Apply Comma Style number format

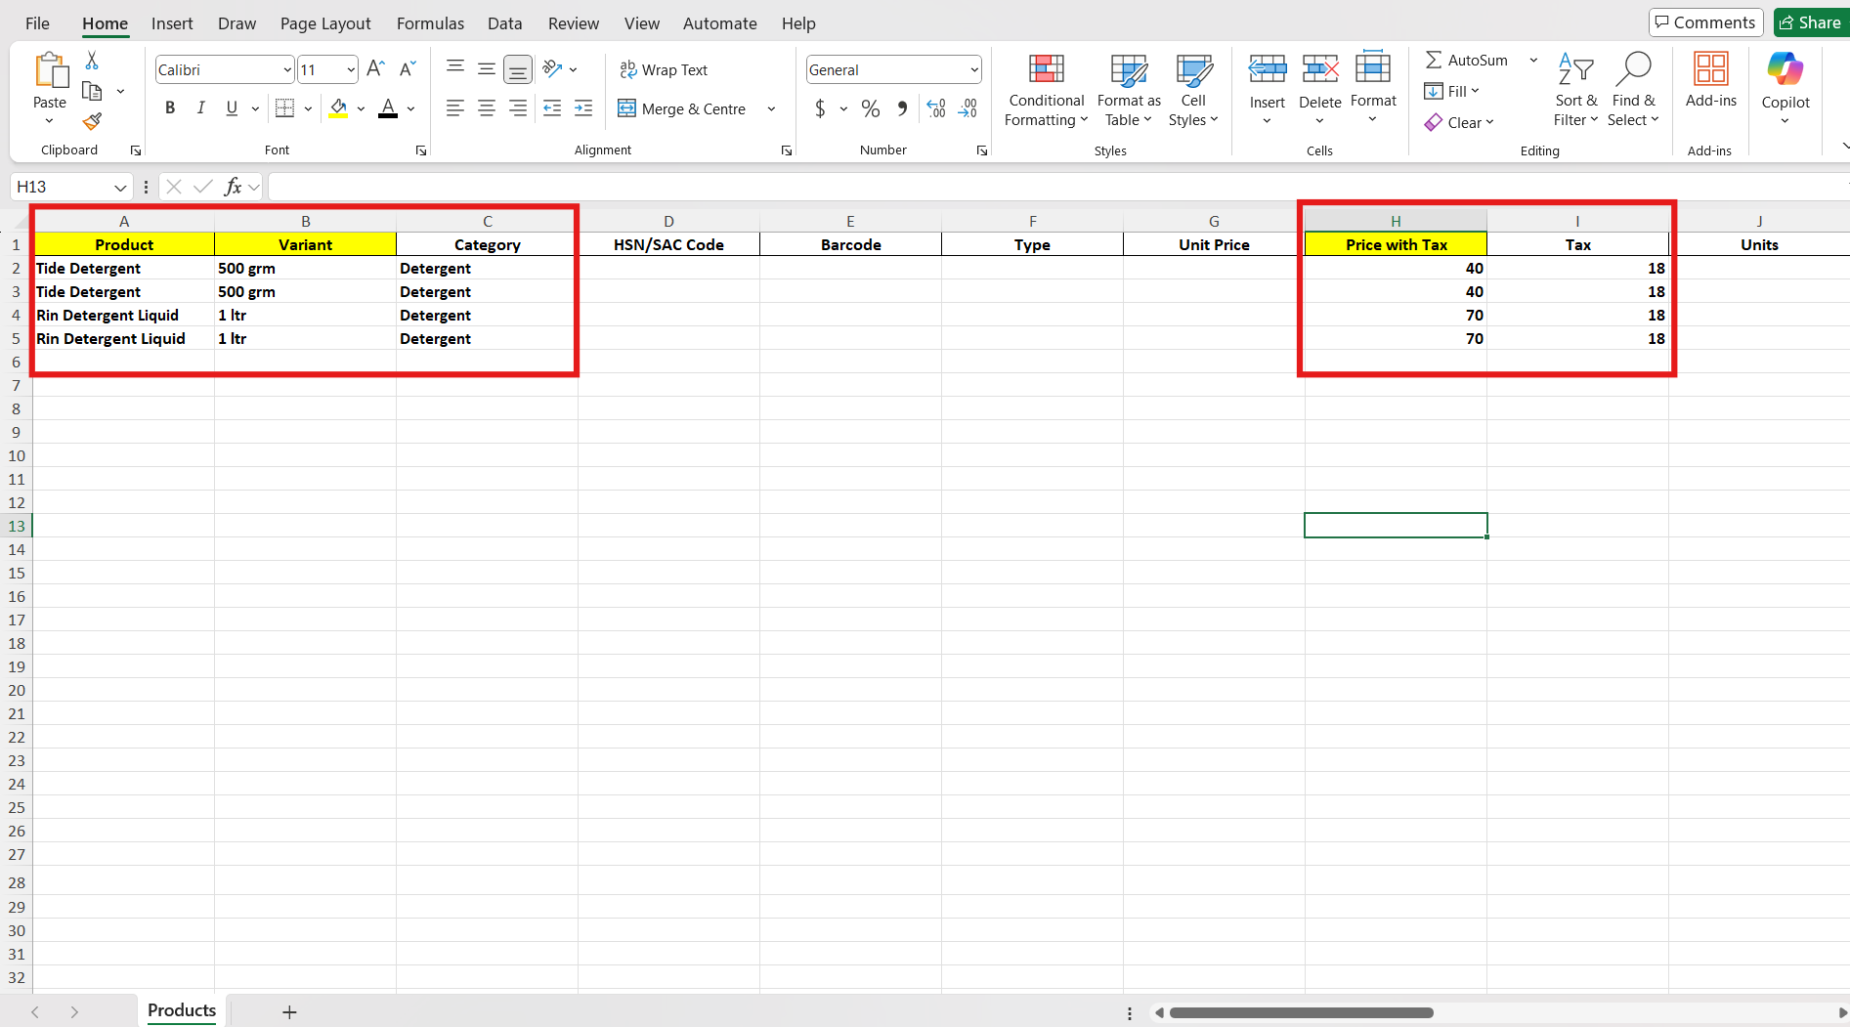pos(902,108)
